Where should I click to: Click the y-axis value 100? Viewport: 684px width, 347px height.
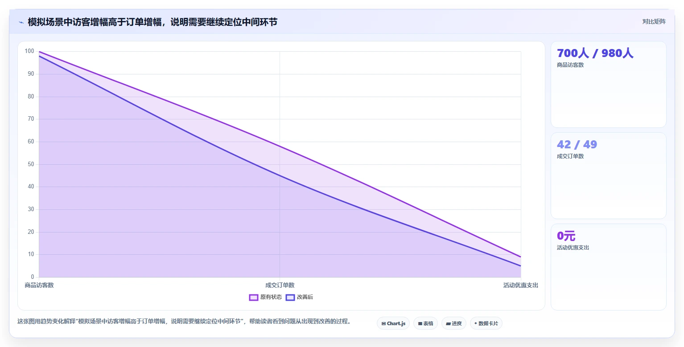tap(29, 51)
